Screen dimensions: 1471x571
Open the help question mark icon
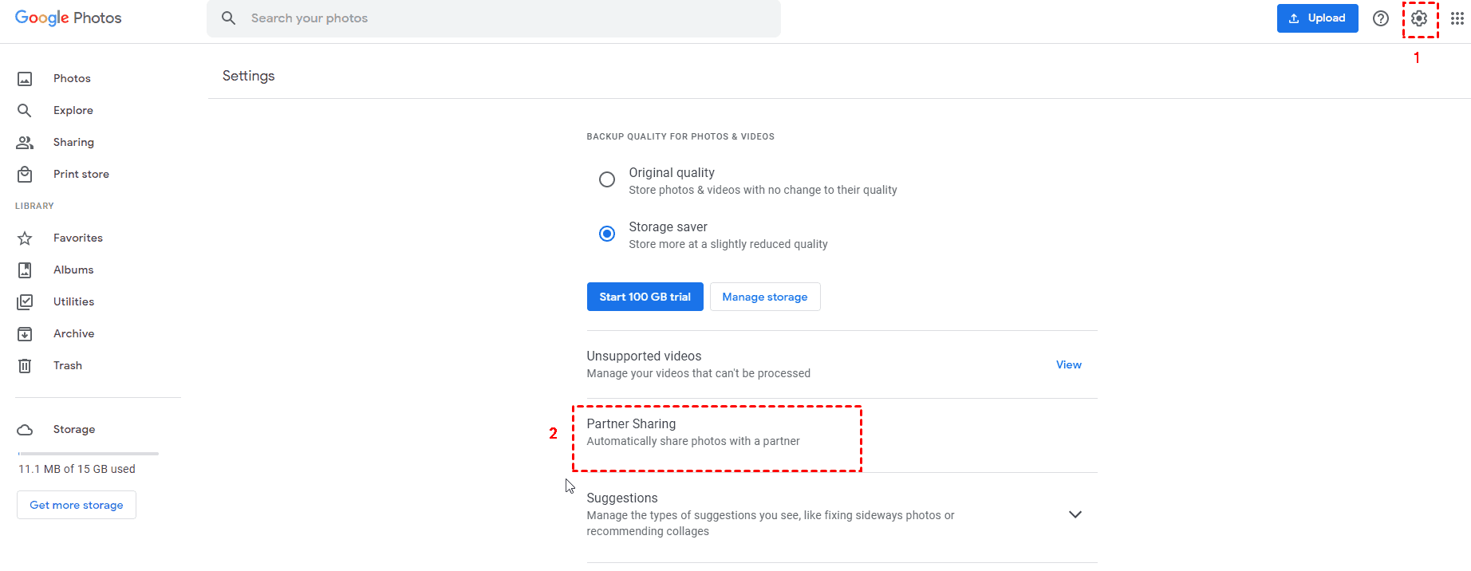[1381, 18]
